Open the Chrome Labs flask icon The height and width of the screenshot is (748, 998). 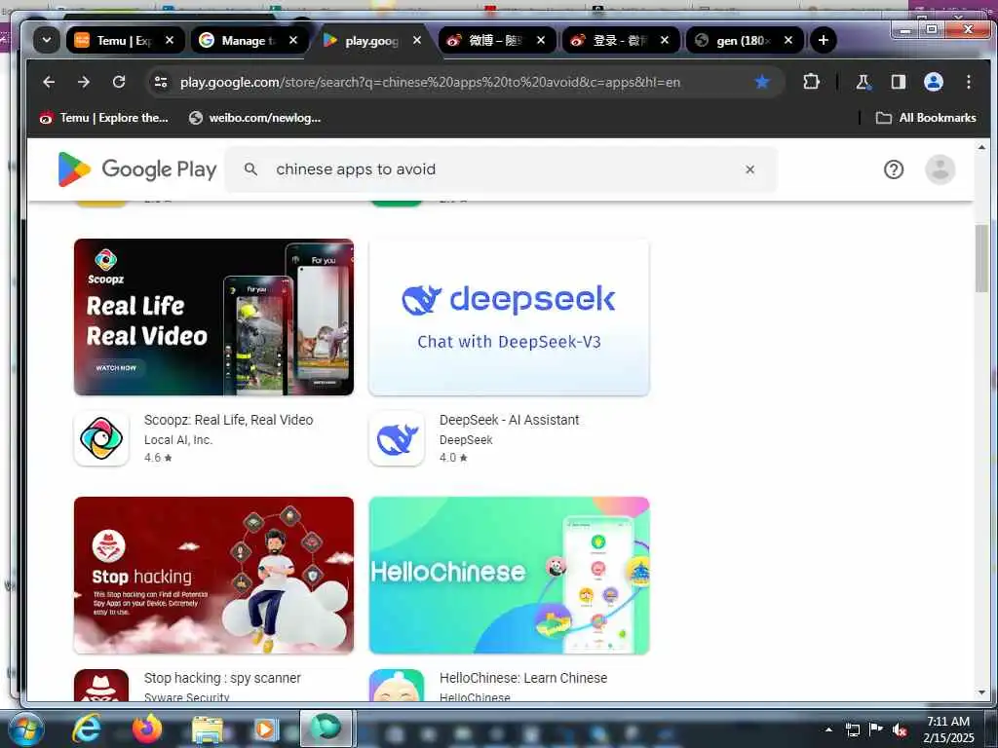tap(864, 82)
